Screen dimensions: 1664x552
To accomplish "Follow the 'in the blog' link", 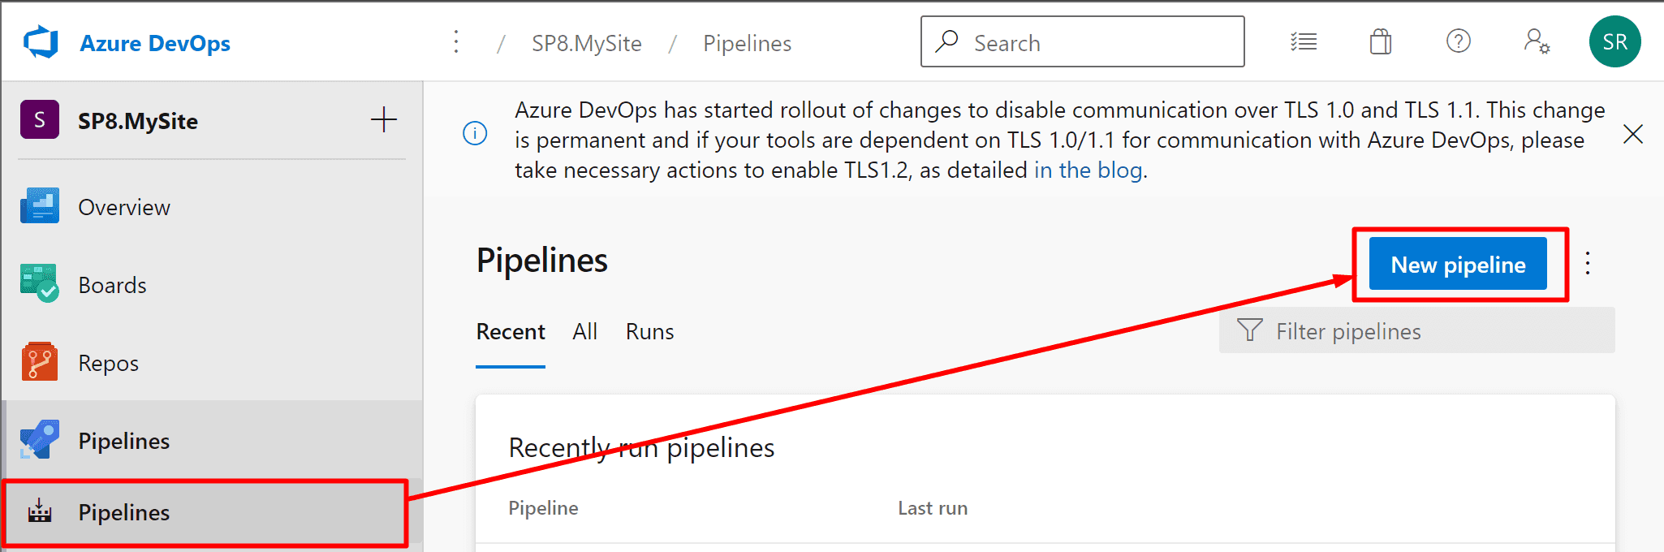I will click(x=1088, y=170).
